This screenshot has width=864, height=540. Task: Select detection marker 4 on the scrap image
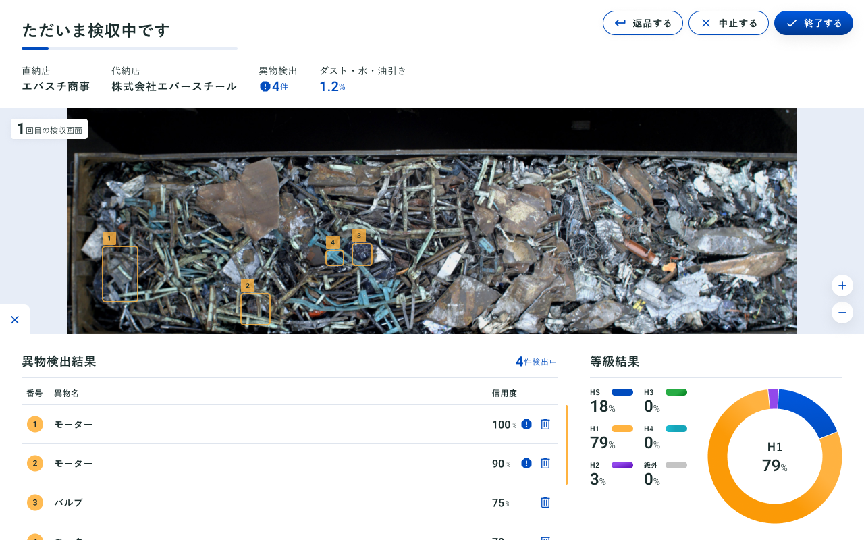click(x=333, y=241)
